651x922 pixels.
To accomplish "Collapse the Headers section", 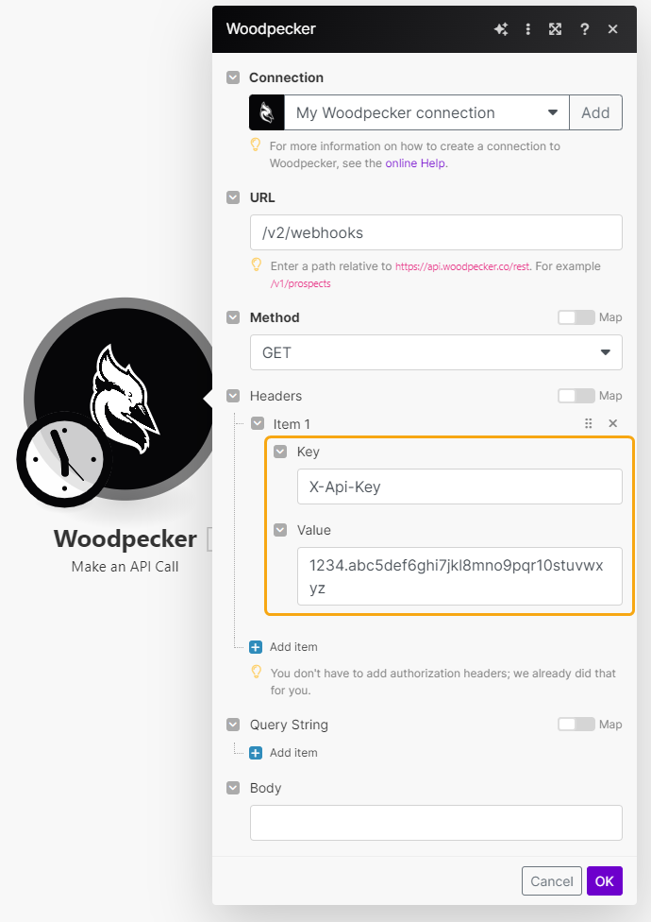I will click(x=233, y=396).
